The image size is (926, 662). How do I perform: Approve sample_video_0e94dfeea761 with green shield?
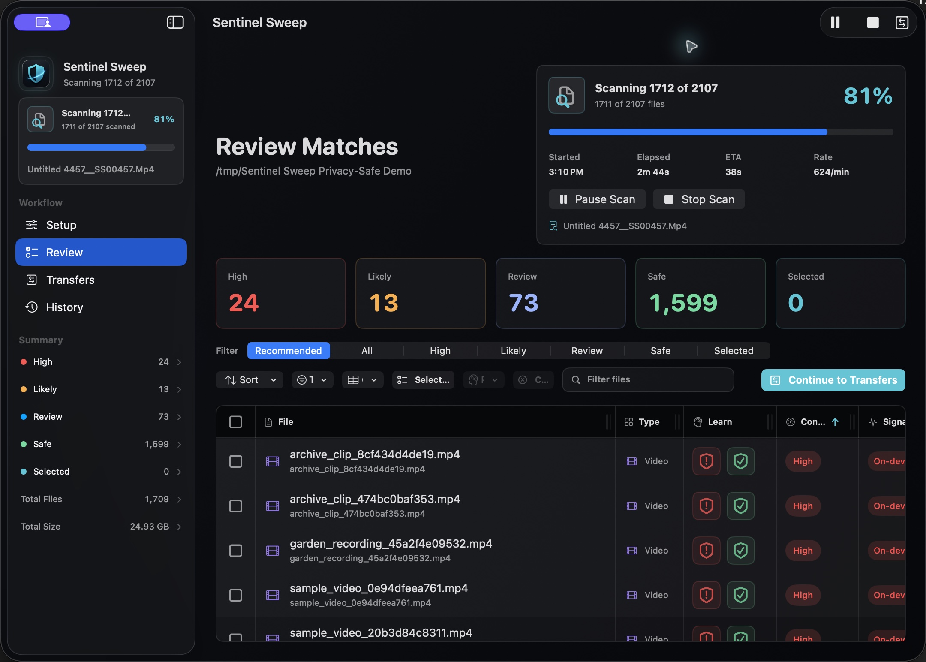[741, 595]
